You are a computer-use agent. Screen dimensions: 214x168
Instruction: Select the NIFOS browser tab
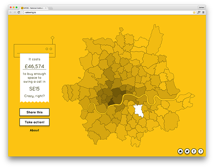tap(33, 8)
